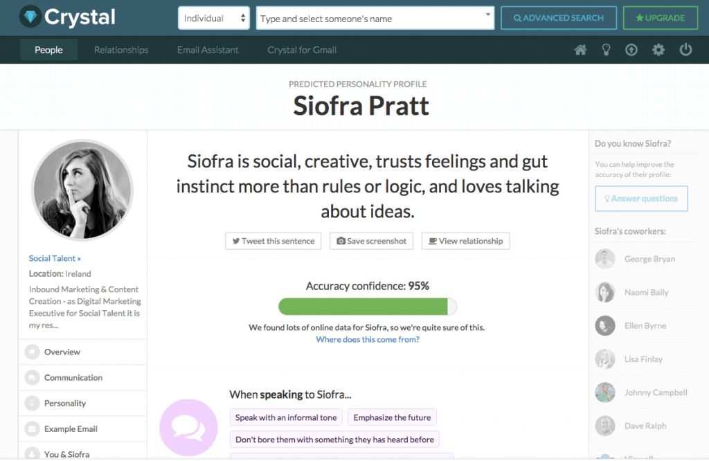This screenshot has width=709, height=461.
Task: Click the Upgrade button
Action: tap(660, 18)
